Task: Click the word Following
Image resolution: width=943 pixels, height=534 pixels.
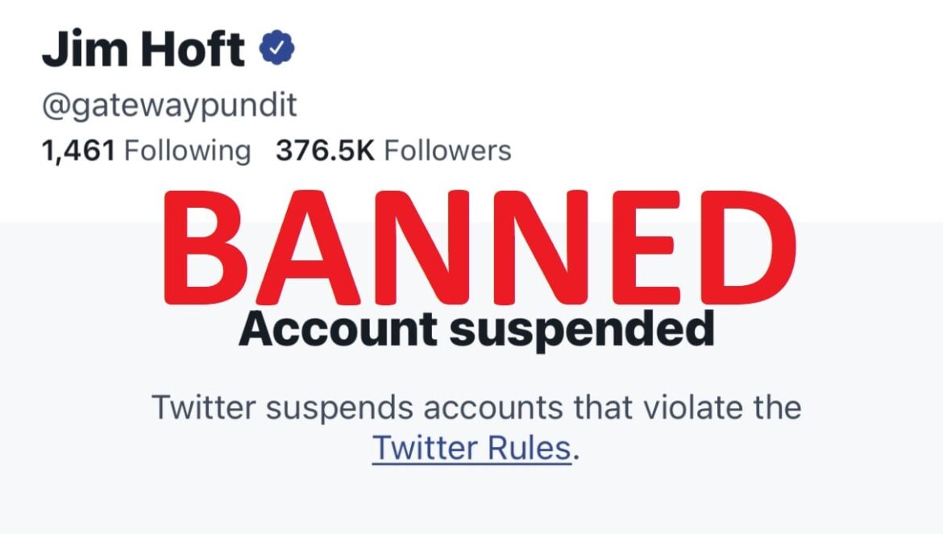Action: coord(187,150)
